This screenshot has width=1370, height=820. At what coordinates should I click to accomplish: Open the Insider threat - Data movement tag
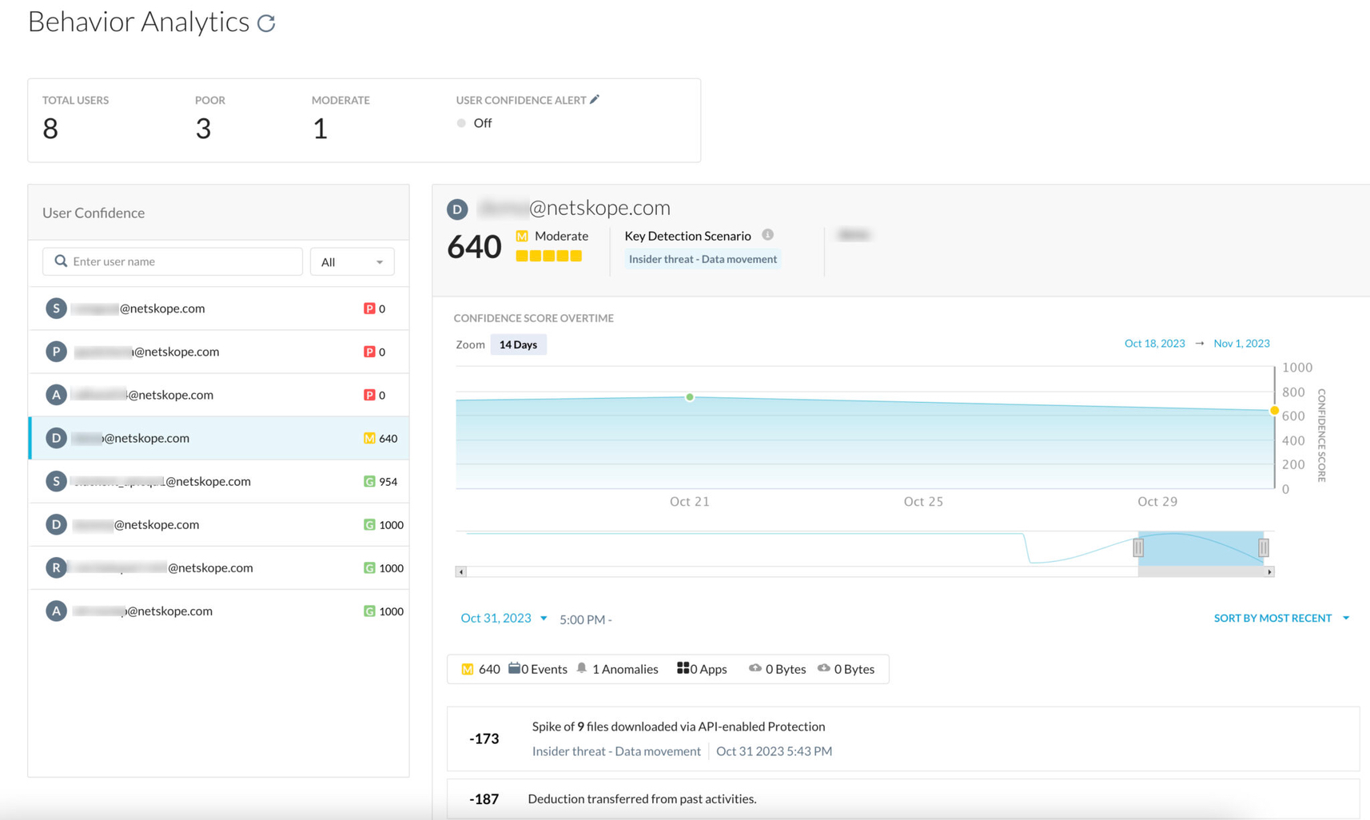pos(703,258)
